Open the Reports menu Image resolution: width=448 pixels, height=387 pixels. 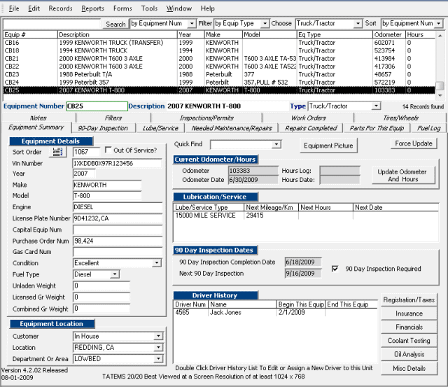[93, 8]
